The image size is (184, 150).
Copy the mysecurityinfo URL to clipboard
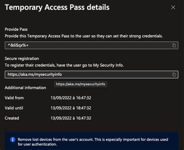[x=174, y=74]
